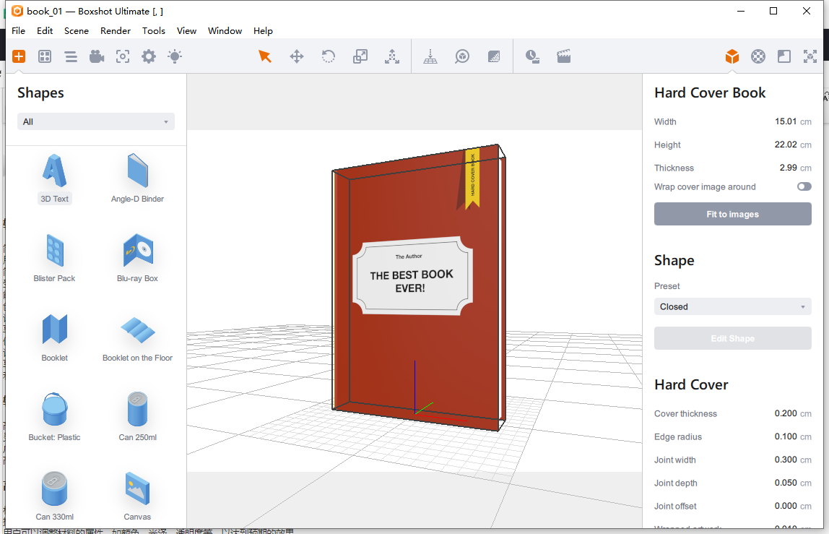829x534 pixels.
Task: Click the Boxshot app icon in title bar
Action: coord(17,11)
